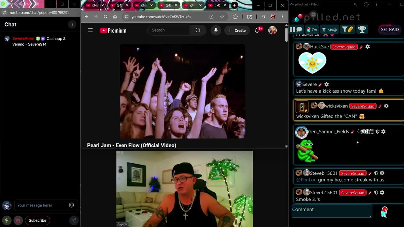Image resolution: width=404 pixels, height=227 pixels.
Task: Open Chrome media controls icon
Action: pos(263,17)
